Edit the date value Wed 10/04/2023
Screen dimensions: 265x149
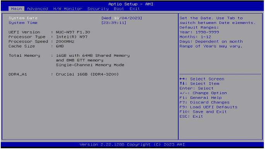121,18
